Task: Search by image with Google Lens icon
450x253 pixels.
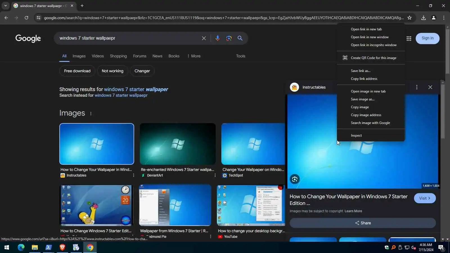Action: [229, 38]
